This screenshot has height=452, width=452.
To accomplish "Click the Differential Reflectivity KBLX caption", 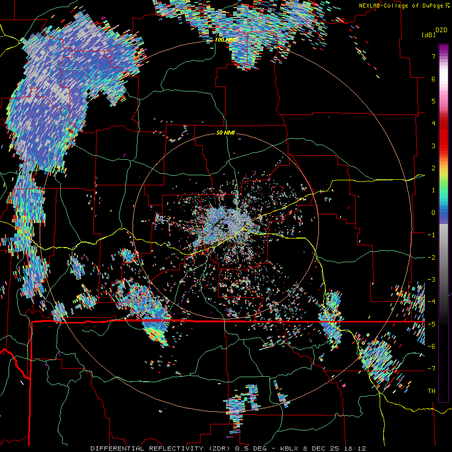I will pos(228,448).
